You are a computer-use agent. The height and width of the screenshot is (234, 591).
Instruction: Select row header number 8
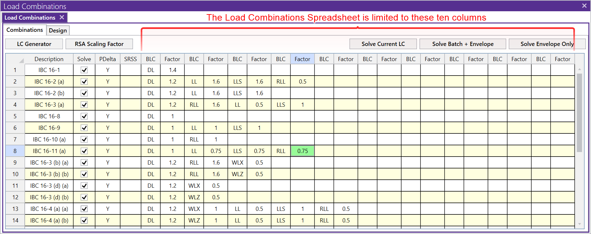click(x=15, y=151)
